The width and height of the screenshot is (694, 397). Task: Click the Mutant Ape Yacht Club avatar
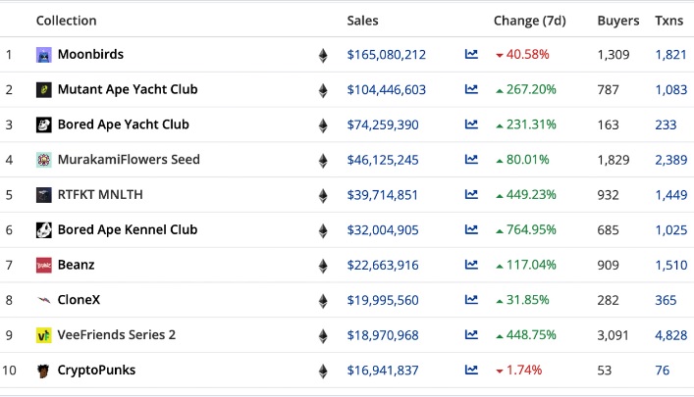coord(44,90)
